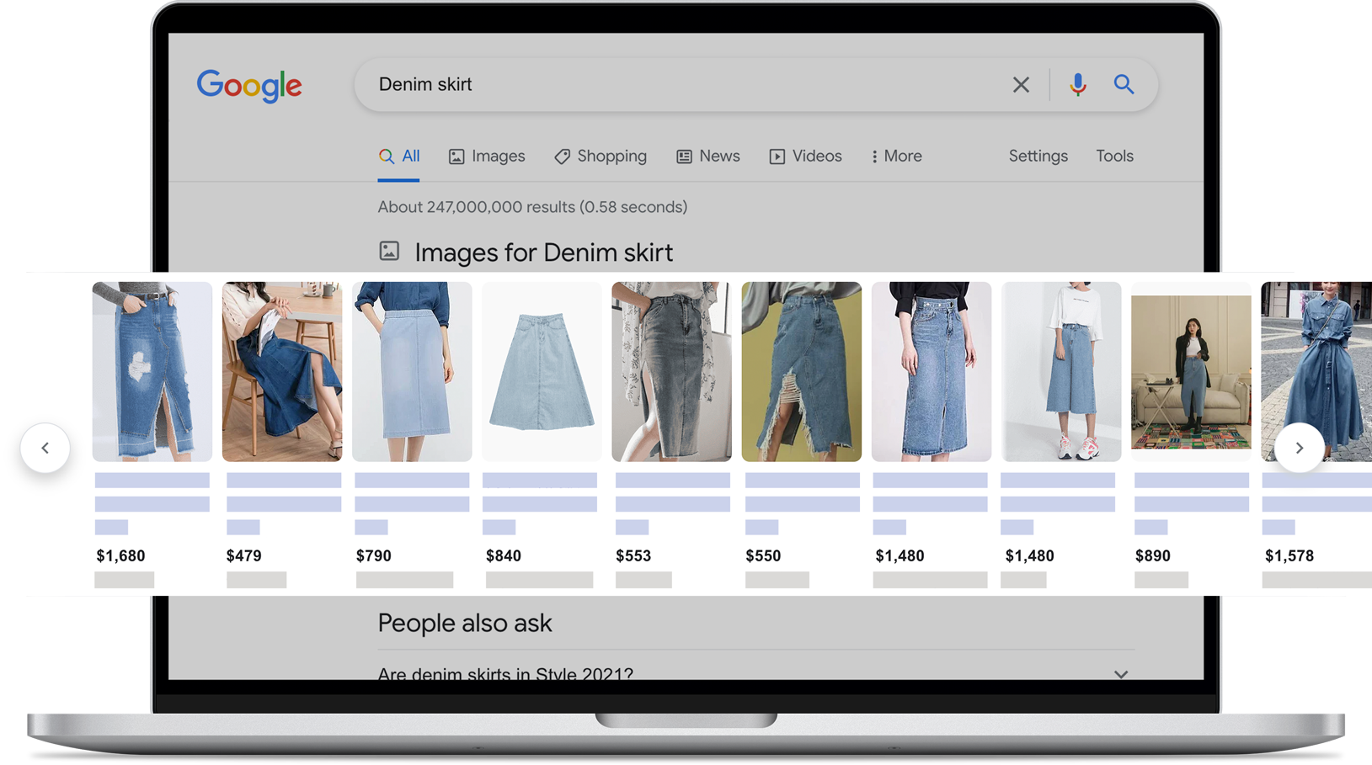
Task: Click in the Denim skirt search field
Action: click(x=682, y=84)
